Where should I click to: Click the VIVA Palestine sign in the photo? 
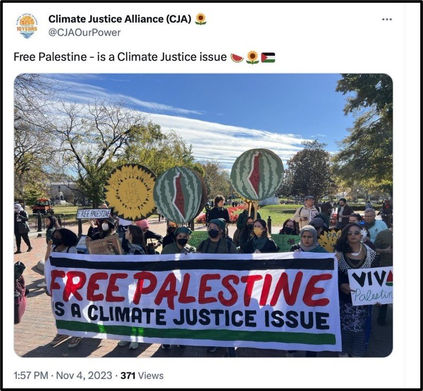point(370,285)
